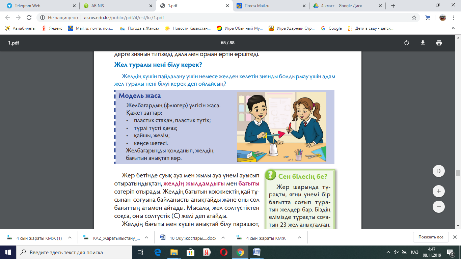The width and height of the screenshot is (461, 259).
Task: Open Microsoft Store from the taskbar
Action: tap(191, 252)
